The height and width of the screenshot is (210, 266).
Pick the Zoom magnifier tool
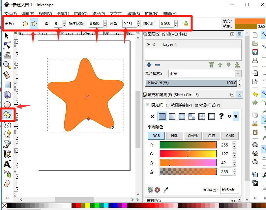click(7, 65)
